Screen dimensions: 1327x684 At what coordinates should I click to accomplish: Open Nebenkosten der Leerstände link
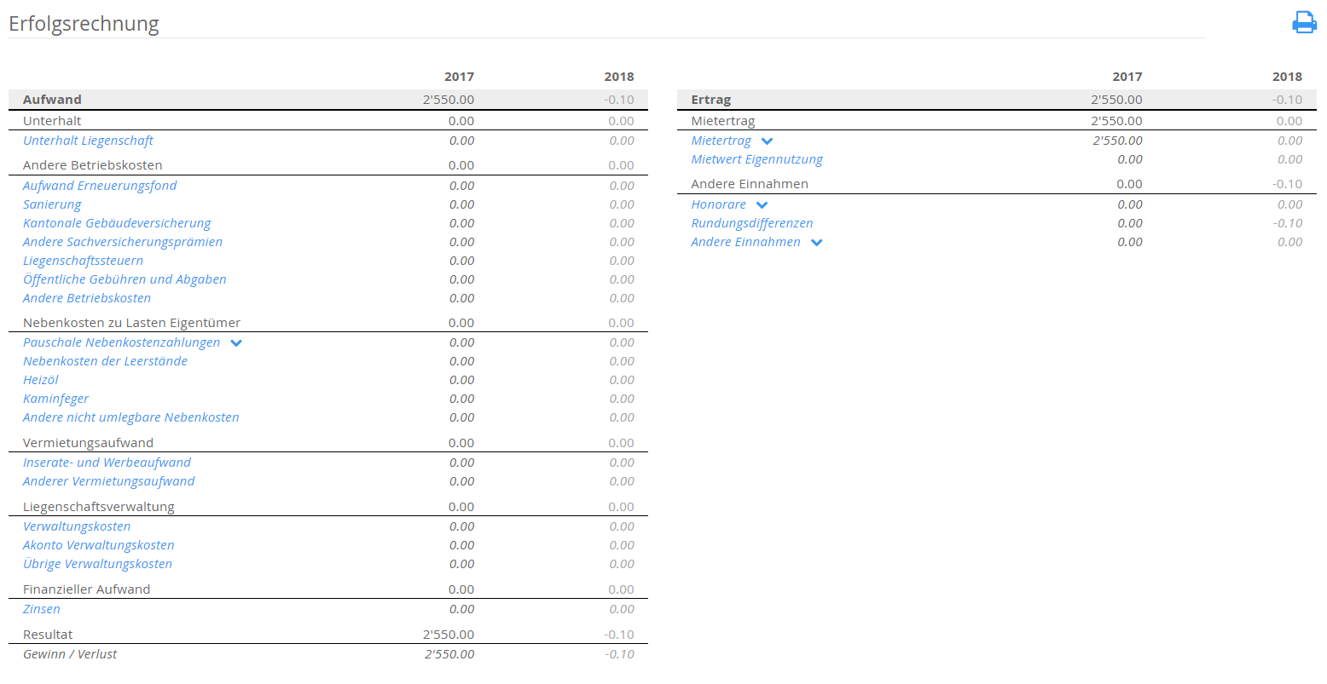point(105,361)
